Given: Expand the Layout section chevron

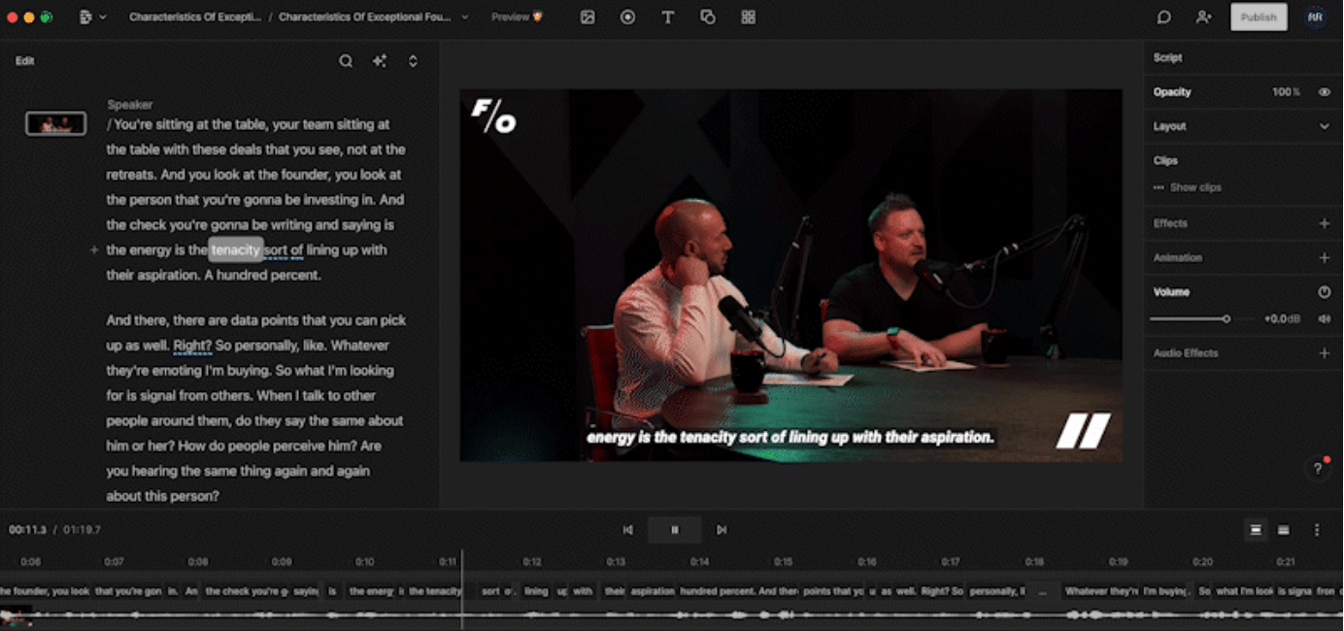Looking at the screenshot, I should pyautogui.click(x=1324, y=126).
